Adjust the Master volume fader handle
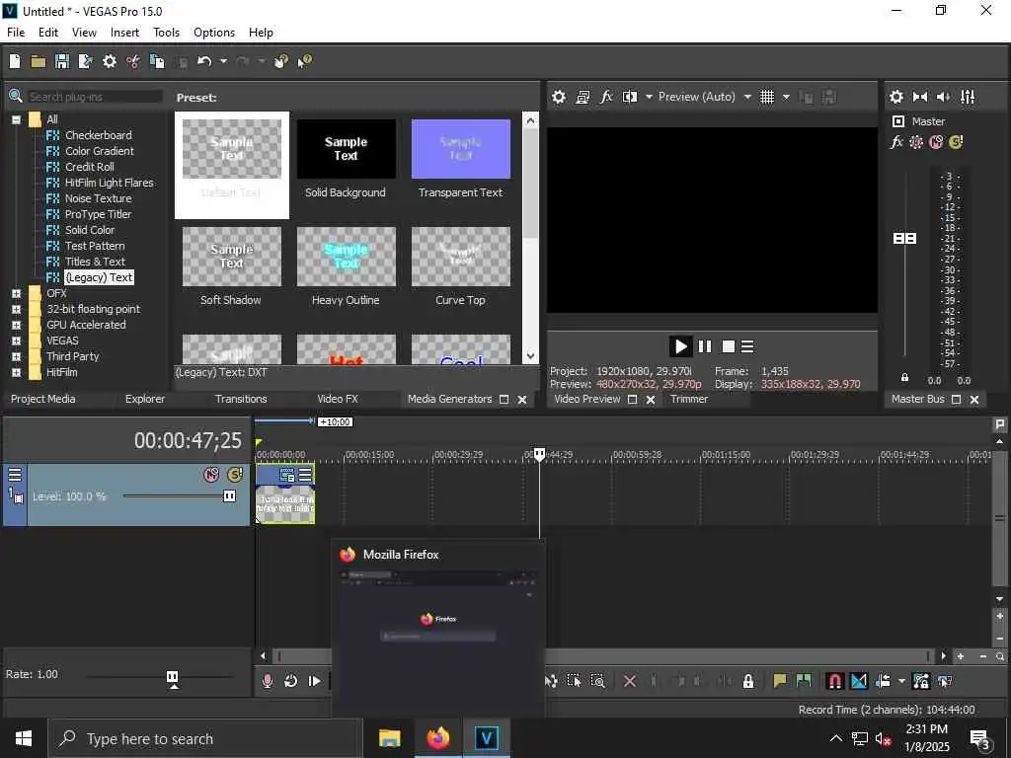1011x758 pixels. pos(904,239)
